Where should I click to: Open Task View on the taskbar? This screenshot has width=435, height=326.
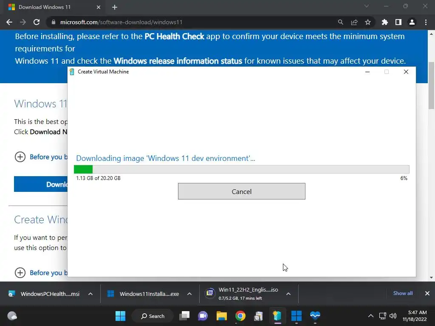tap(184, 316)
